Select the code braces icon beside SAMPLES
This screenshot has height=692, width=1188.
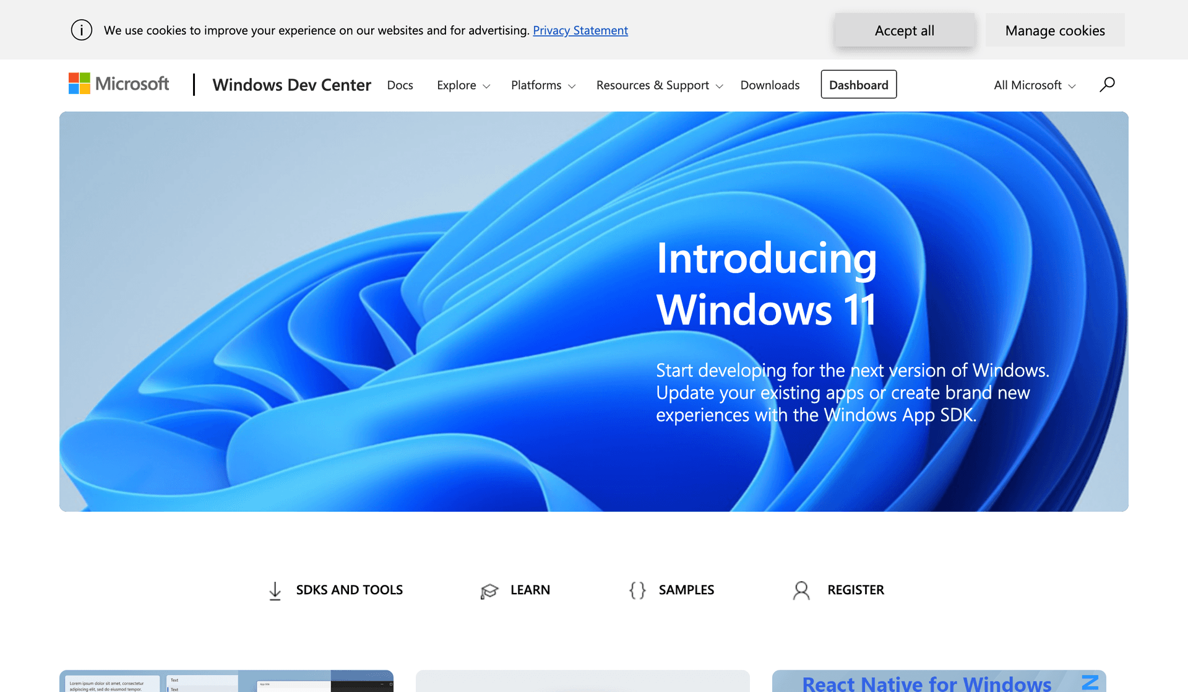tap(637, 590)
